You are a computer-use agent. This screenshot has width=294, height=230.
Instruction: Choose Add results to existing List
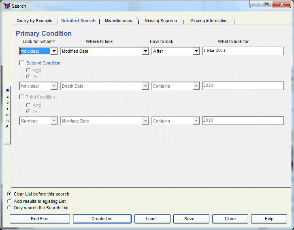click(x=9, y=201)
